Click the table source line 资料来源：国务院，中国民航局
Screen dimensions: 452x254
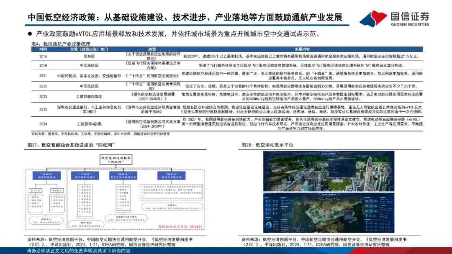[x=100, y=134]
